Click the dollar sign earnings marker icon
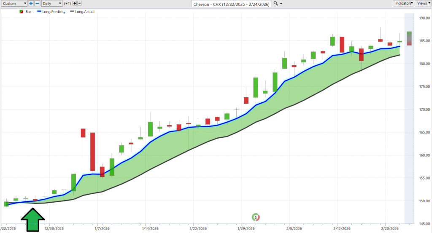The width and height of the screenshot is (432, 233). tap(256, 217)
